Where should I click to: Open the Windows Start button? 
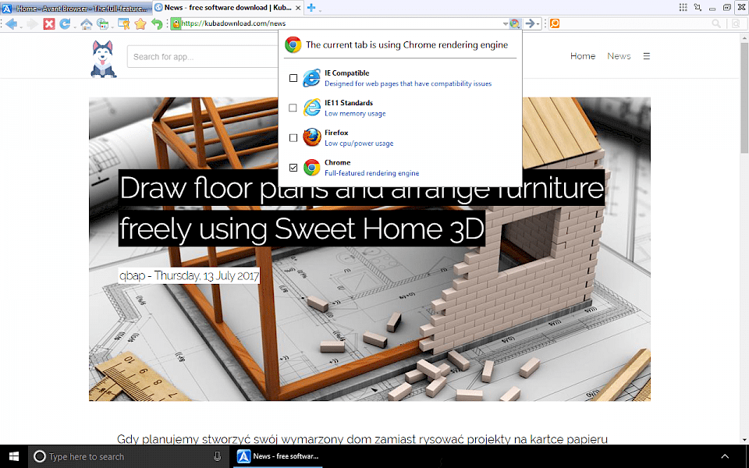[x=14, y=456]
